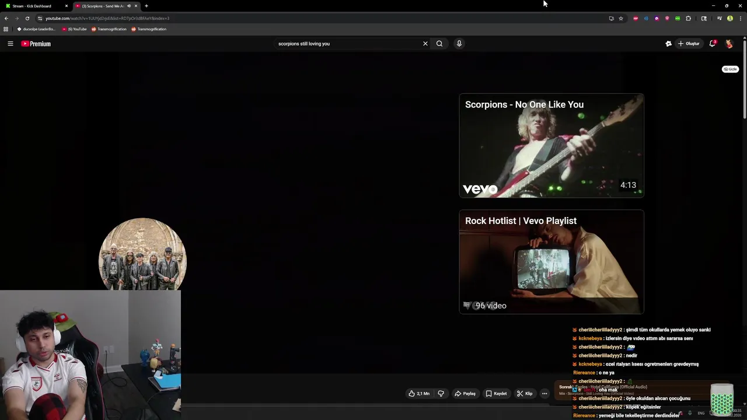Open ducvolpe LeaderBo... bookmark
Screen dimensions: 747x420
36,29
